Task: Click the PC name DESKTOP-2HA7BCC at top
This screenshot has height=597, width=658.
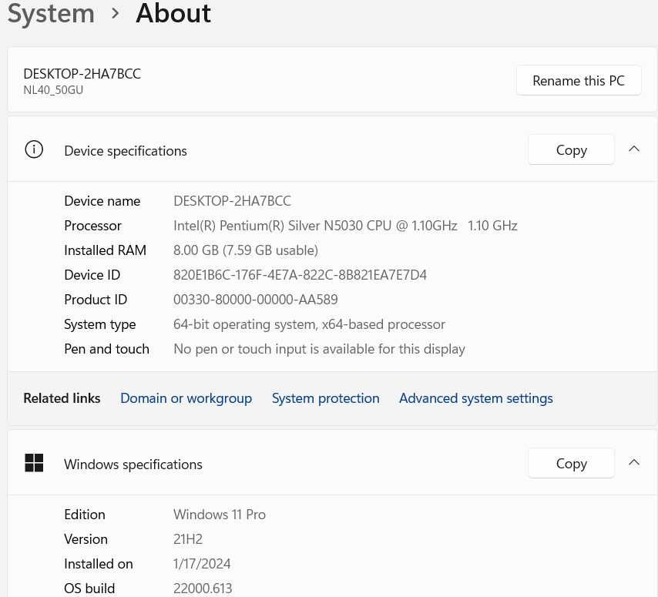Action: point(82,74)
